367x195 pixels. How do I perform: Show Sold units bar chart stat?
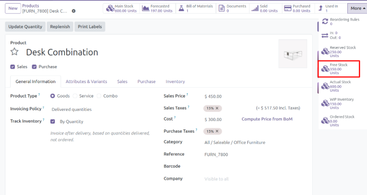pyautogui.click(x=265, y=9)
